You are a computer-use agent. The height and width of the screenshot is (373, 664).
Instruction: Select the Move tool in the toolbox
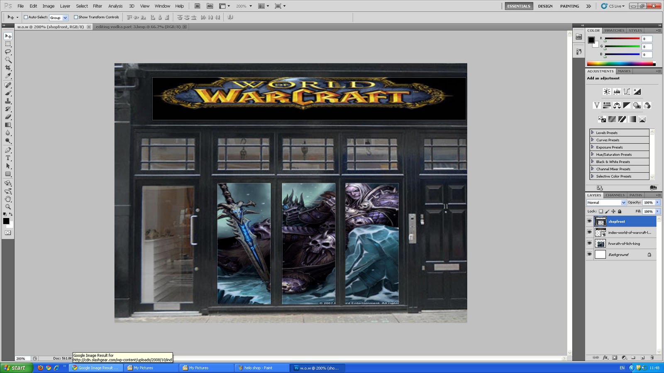click(8, 36)
